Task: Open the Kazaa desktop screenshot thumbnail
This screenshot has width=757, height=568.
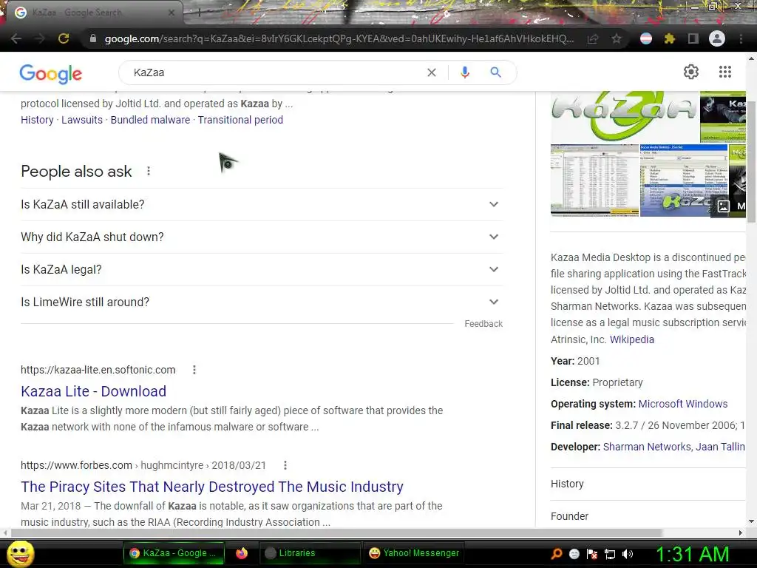Action: [595, 180]
